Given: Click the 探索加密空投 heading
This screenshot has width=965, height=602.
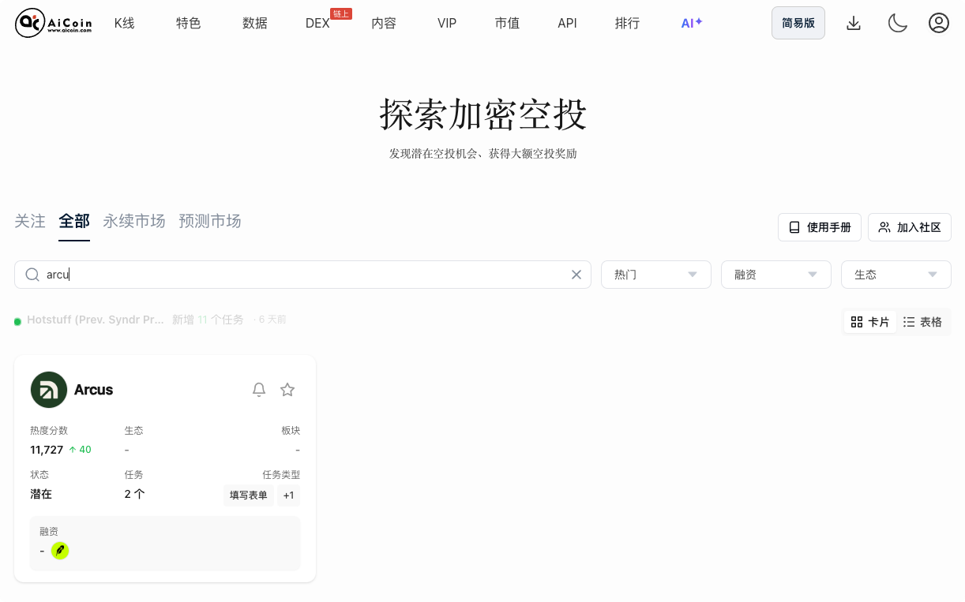Looking at the screenshot, I should click(483, 115).
